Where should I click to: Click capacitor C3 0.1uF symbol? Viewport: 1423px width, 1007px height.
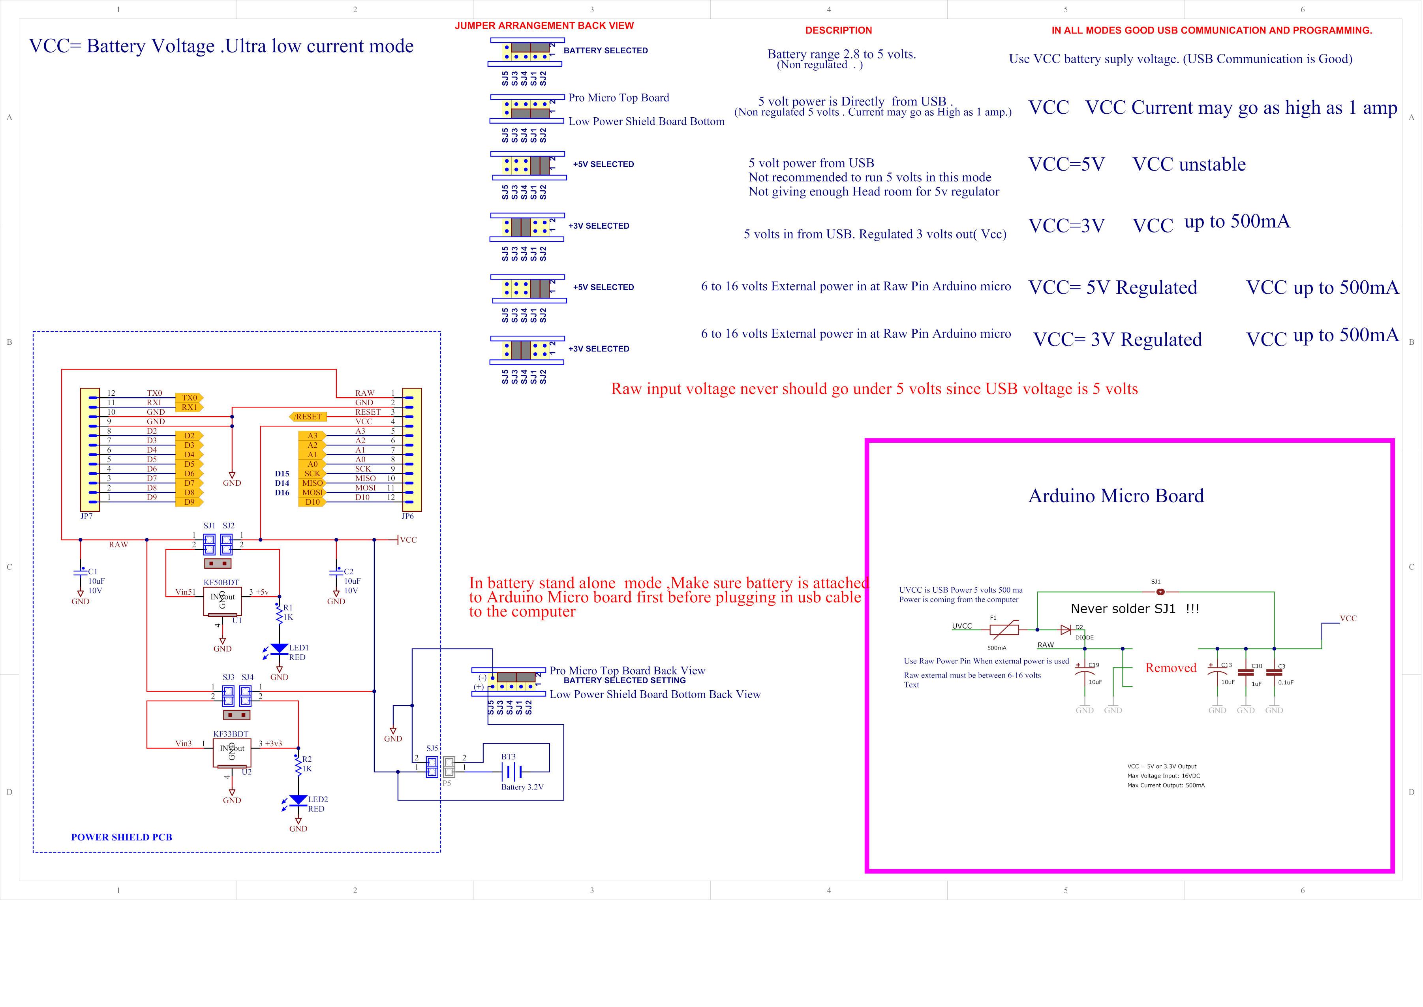(1274, 672)
